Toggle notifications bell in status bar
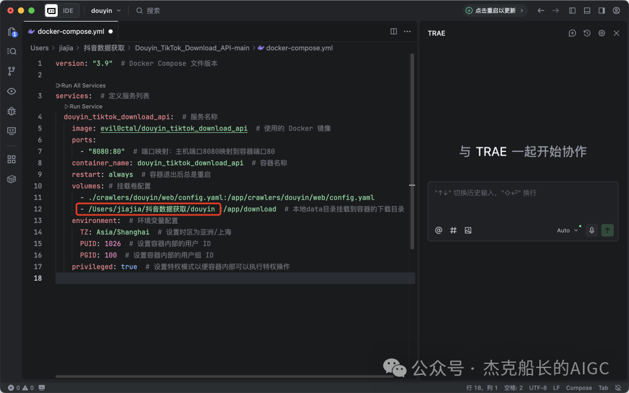The width and height of the screenshot is (629, 393). pos(618,388)
